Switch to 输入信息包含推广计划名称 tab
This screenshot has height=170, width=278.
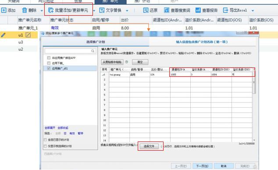[202, 42]
